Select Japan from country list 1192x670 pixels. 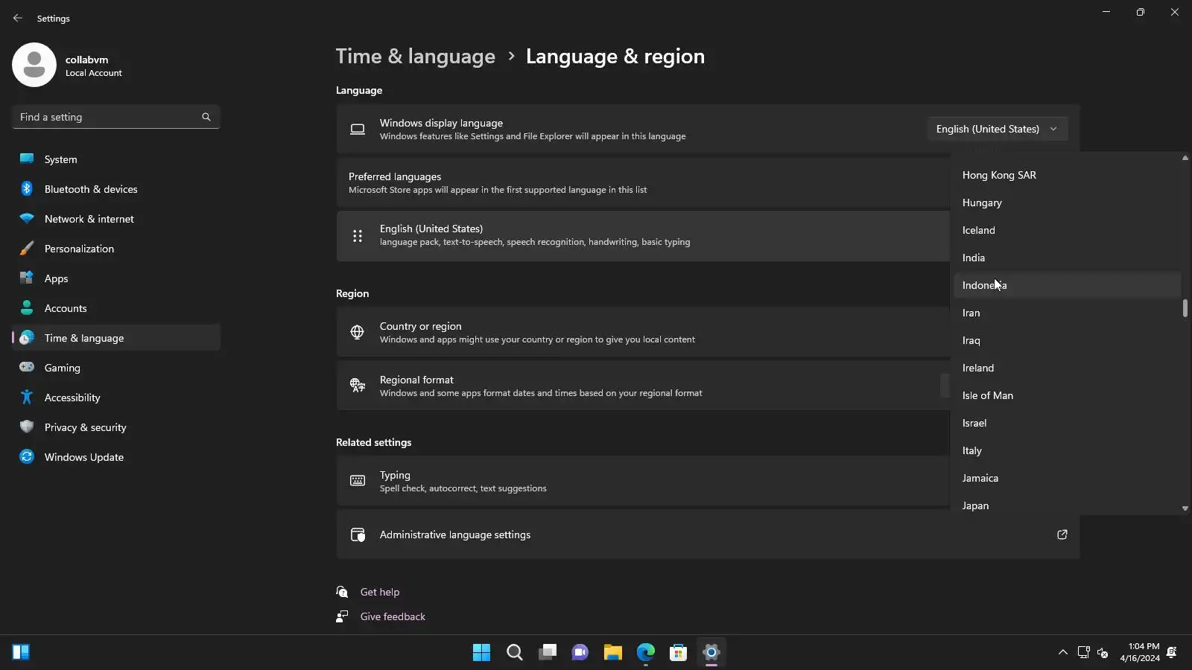click(1067, 505)
